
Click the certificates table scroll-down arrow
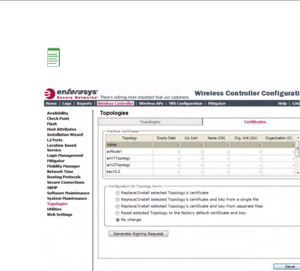click(298, 173)
